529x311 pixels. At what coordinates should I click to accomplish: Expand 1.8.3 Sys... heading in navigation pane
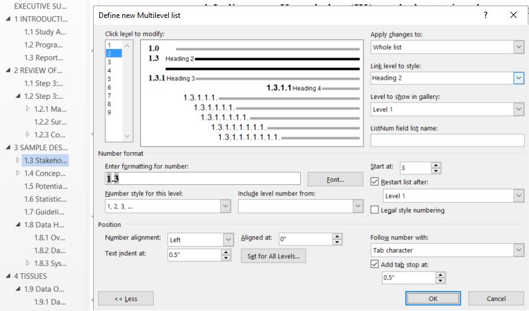tap(28, 263)
